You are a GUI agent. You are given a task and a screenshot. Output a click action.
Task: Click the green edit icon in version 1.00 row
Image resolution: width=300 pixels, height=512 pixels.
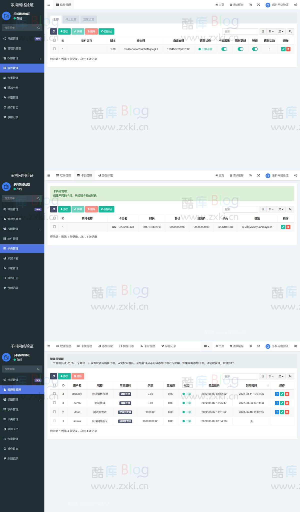point(283,49)
